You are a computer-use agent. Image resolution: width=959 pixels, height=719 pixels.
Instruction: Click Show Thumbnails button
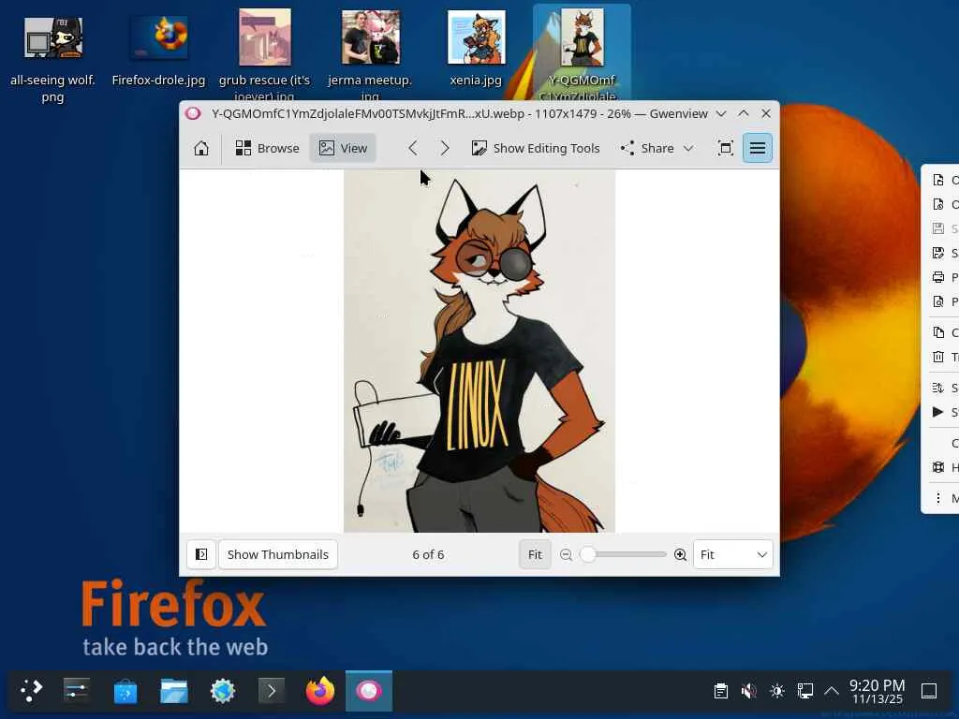point(277,554)
